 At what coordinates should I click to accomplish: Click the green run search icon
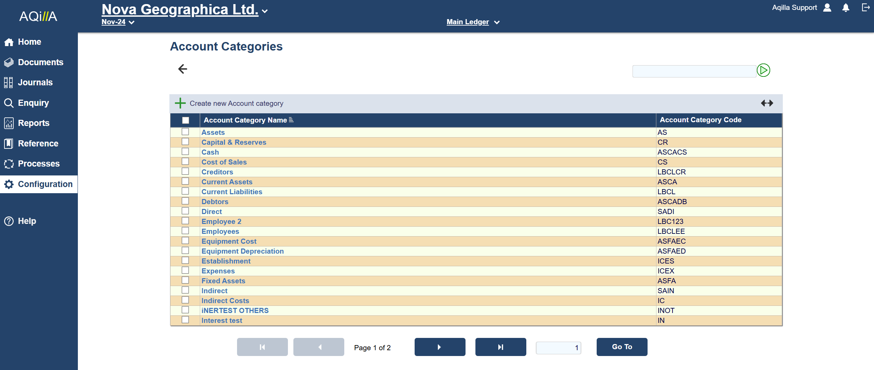[x=763, y=70]
